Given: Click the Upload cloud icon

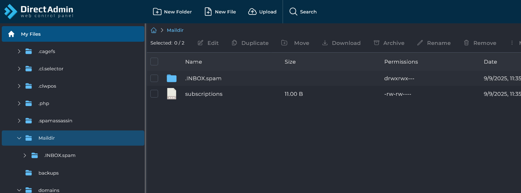Looking at the screenshot, I should click(x=252, y=12).
